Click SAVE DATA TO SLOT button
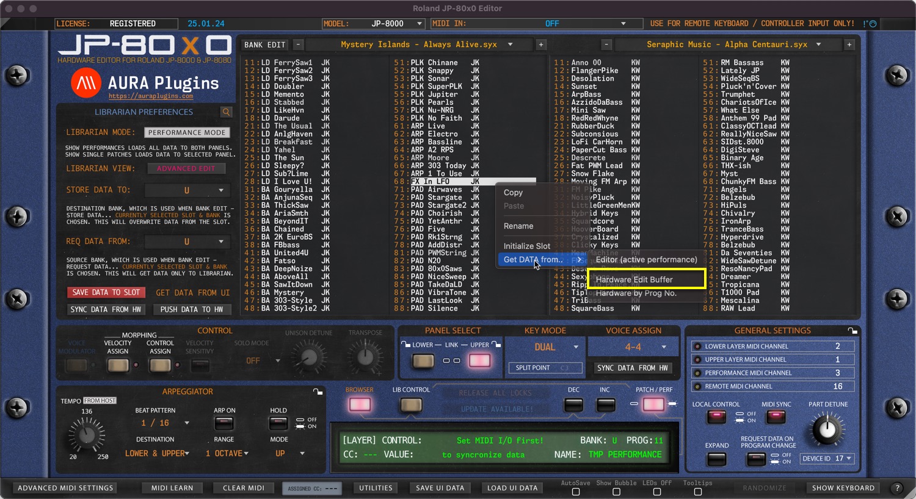Screen dimensions: 916x499 pyautogui.click(x=106, y=293)
